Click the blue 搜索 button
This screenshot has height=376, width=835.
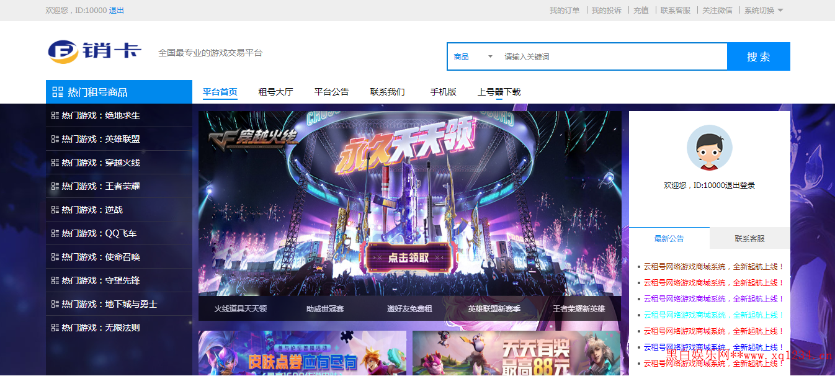point(759,56)
